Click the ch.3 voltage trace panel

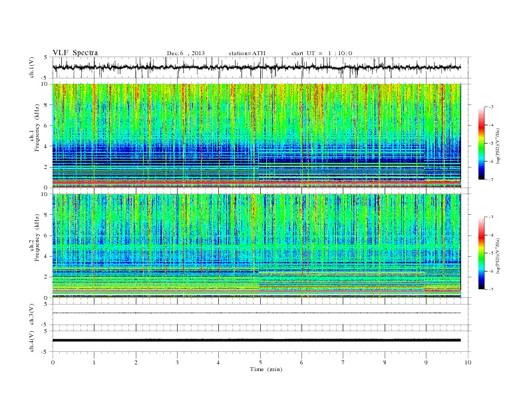coord(262,315)
